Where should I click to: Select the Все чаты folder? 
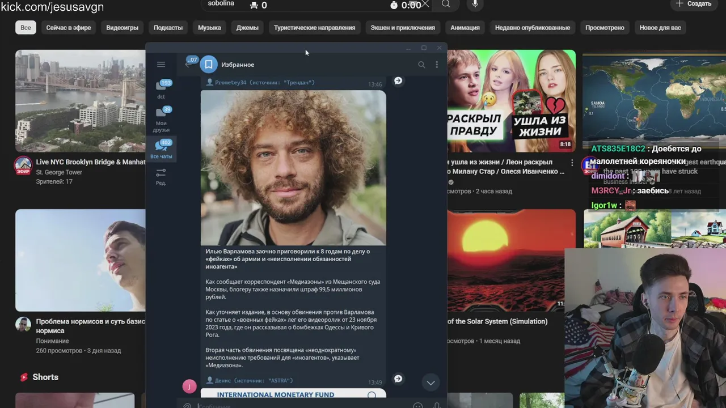(x=162, y=150)
